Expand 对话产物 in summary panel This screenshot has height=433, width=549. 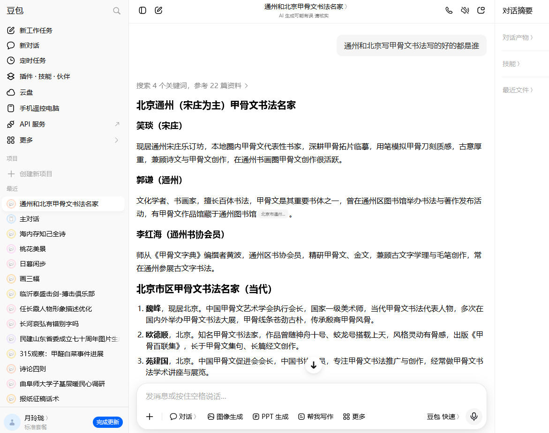(518, 37)
